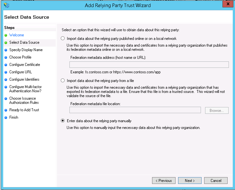
Task: Click the Federation metadata file location label
Action: pos(95,104)
